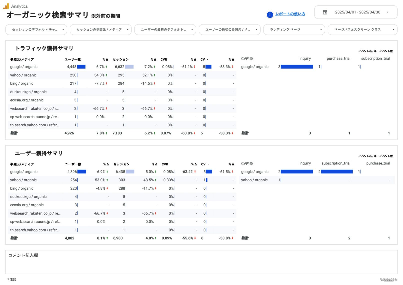Select yahoo / organic row in traffic table
The height and width of the screenshot is (285, 403).
click(23, 75)
